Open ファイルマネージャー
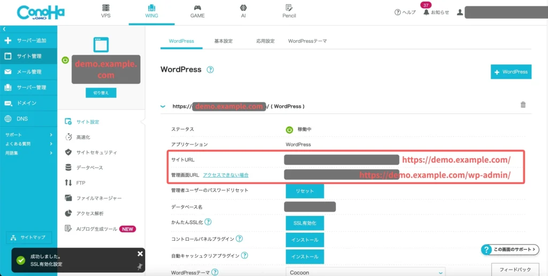The height and width of the screenshot is (276, 548). click(x=93, y=198)
